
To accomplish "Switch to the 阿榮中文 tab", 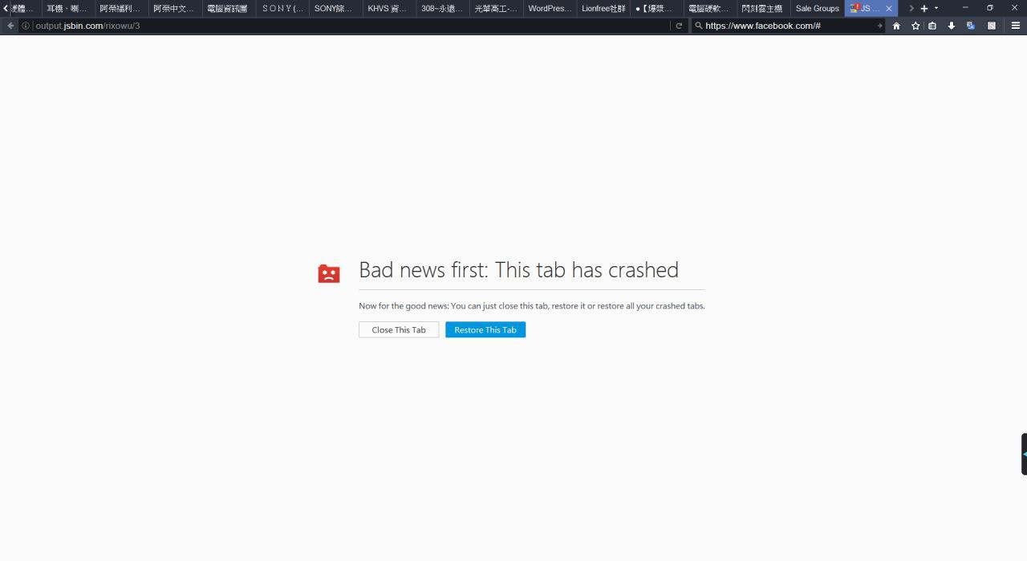I will tap(174, 8).
